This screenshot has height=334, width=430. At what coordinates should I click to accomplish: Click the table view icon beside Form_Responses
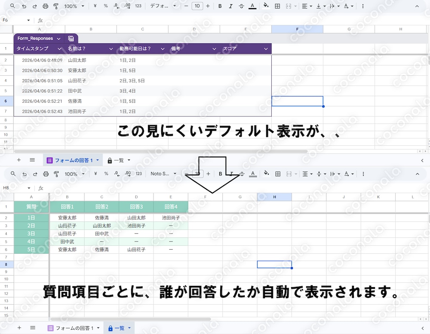pyautogui.click(x=71, y=38)
